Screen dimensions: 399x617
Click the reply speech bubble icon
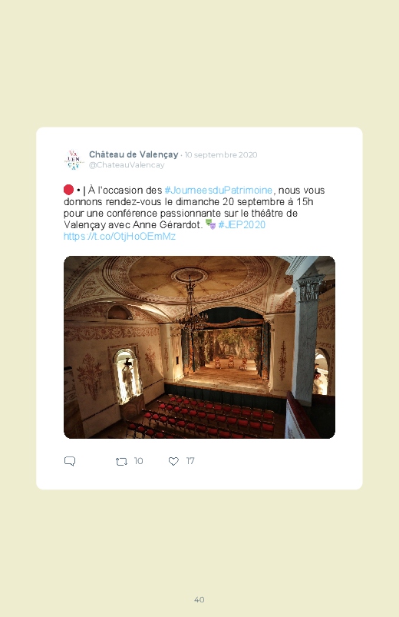pyautogui.click(x=70, y=461)
